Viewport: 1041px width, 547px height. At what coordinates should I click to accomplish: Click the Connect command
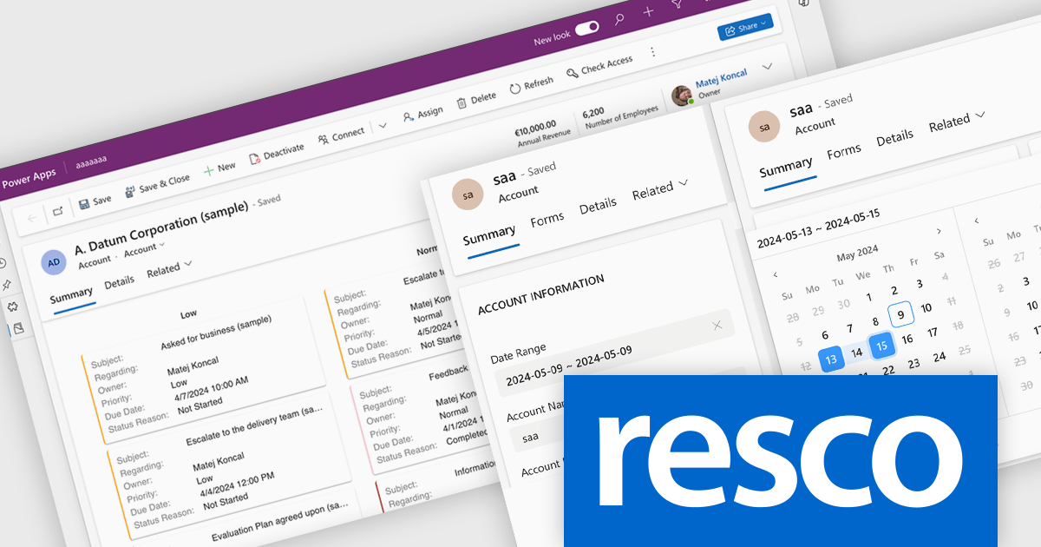[340, 135]
